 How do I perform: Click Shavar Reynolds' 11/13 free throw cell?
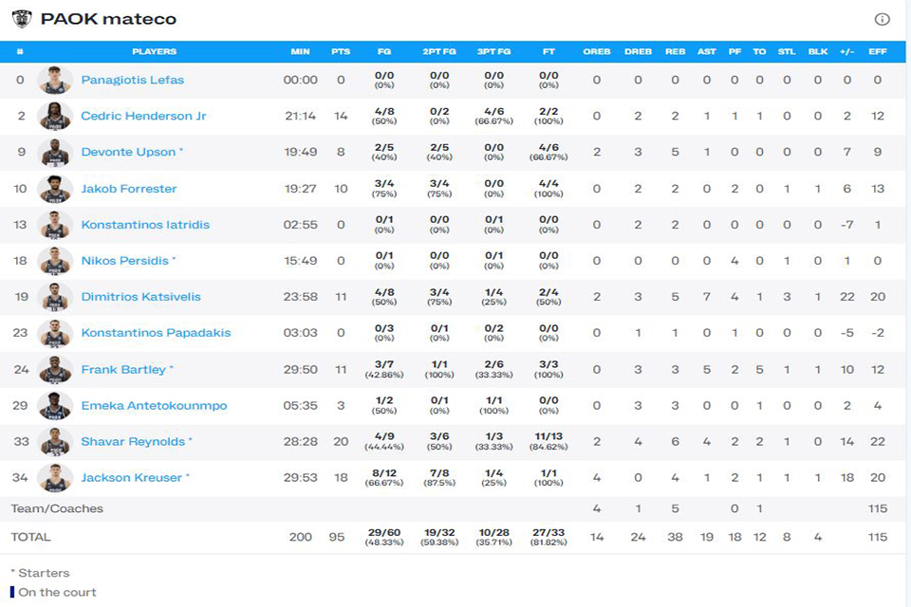[548, 441]
